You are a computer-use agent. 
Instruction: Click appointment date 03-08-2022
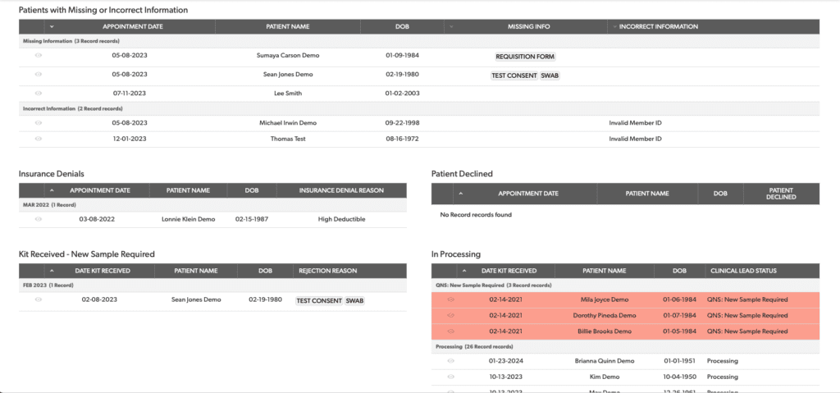point(97,219)
